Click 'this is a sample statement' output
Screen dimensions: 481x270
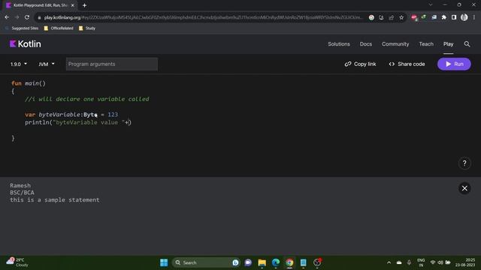[x=55, y=200]
